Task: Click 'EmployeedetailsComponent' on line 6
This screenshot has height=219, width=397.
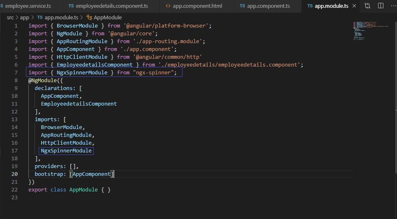Action: tap(95, 65)
